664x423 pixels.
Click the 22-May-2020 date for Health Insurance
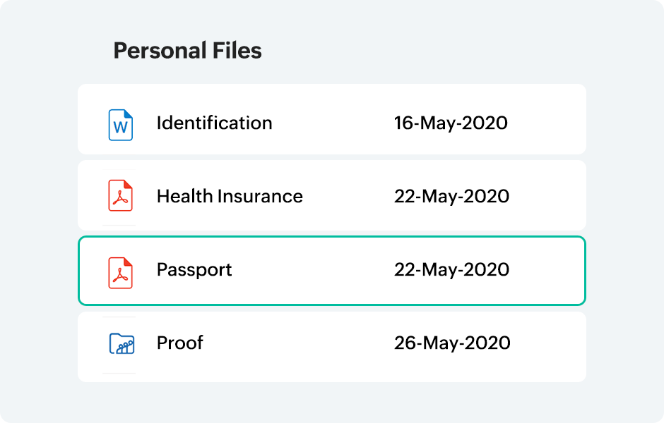pyautogui.click(x=451, y=196)
